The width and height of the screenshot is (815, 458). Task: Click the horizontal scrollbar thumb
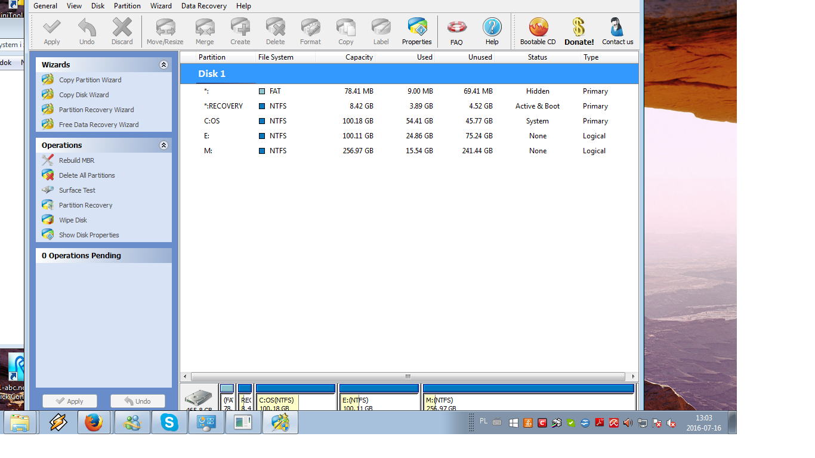408,377
